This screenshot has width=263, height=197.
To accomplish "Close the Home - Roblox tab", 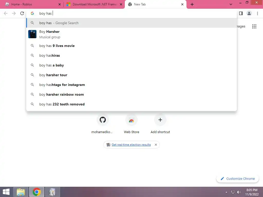I will coord(60,4).
